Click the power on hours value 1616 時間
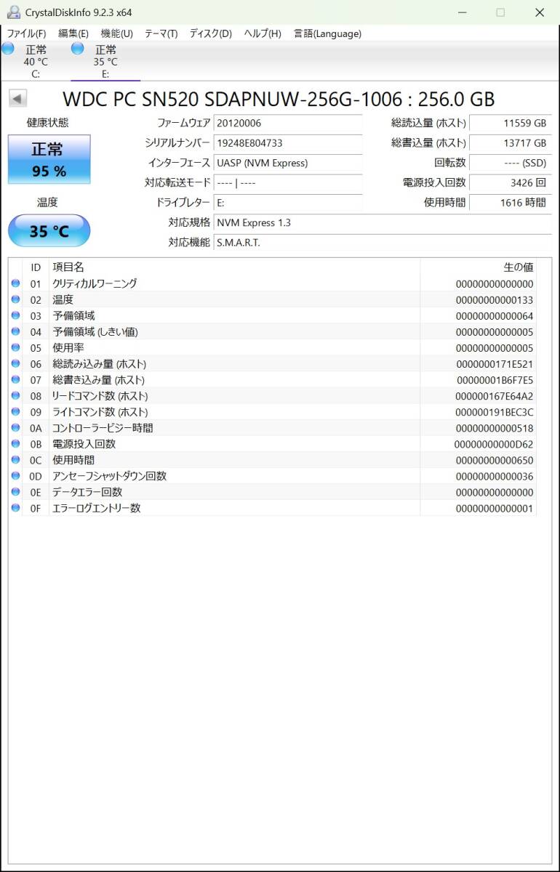560x872 pixels. pyautogui.click(x=510, y=202)
